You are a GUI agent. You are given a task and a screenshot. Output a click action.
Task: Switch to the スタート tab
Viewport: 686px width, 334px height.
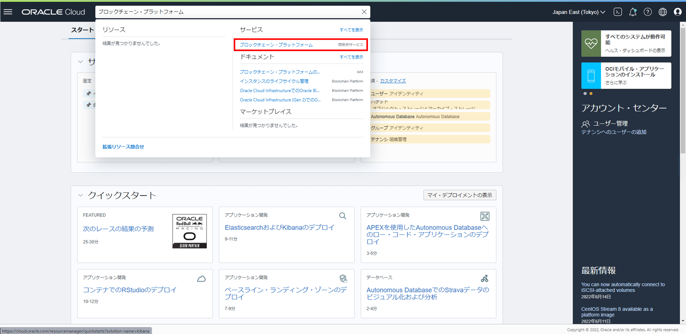[x=82, y=30]
